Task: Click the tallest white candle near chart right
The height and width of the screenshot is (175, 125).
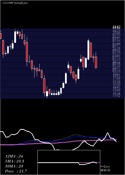Action: click(x=88, y=50)
